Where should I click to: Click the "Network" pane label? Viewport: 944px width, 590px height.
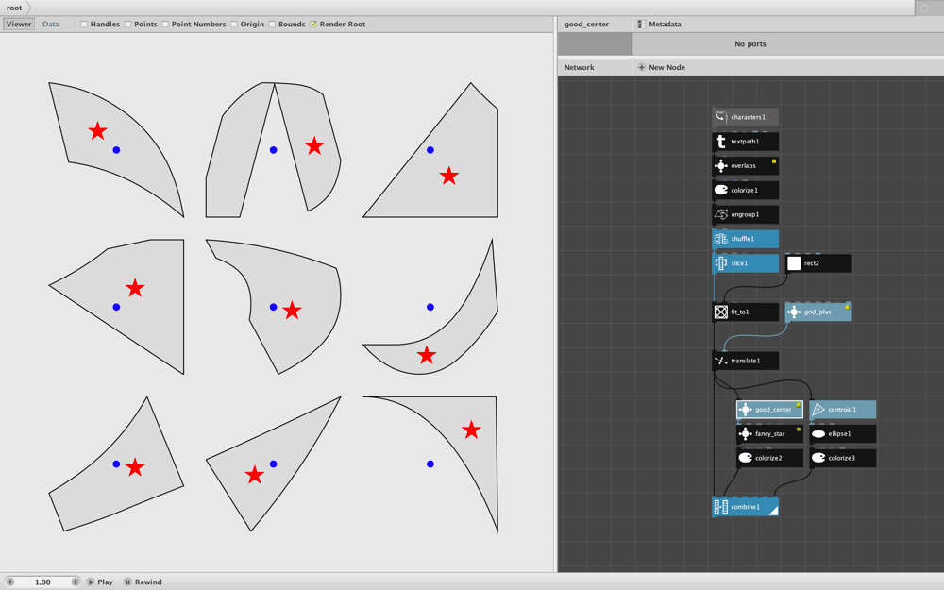(x=580, y=67)
